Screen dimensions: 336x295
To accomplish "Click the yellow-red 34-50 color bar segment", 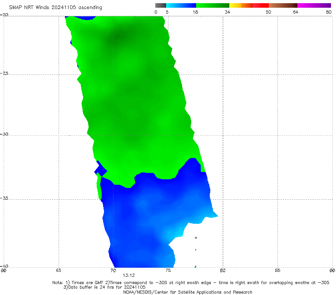I will [x=249, y=5].
